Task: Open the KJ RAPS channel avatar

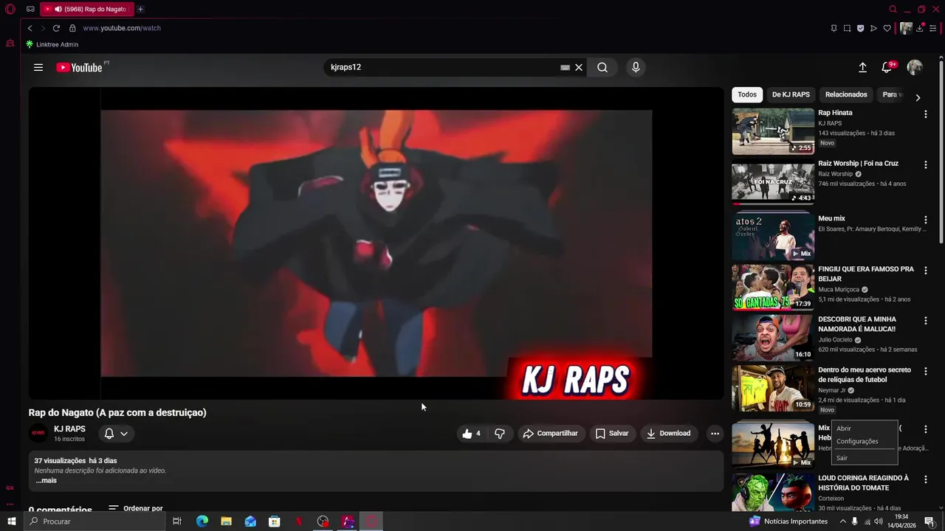Action: point(38,434)
